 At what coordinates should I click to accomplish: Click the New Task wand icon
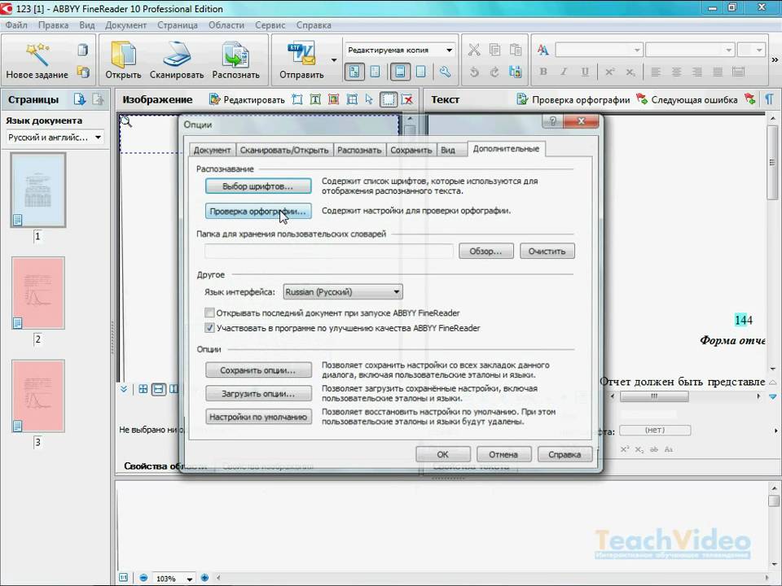(x=37, y=55)
